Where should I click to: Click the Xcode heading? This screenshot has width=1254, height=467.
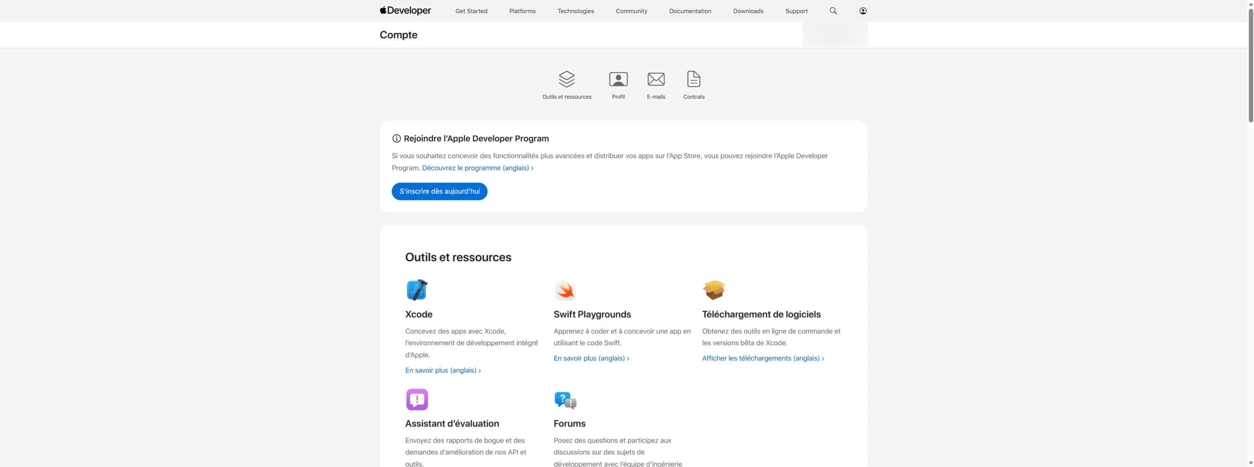tap(419, 314)
